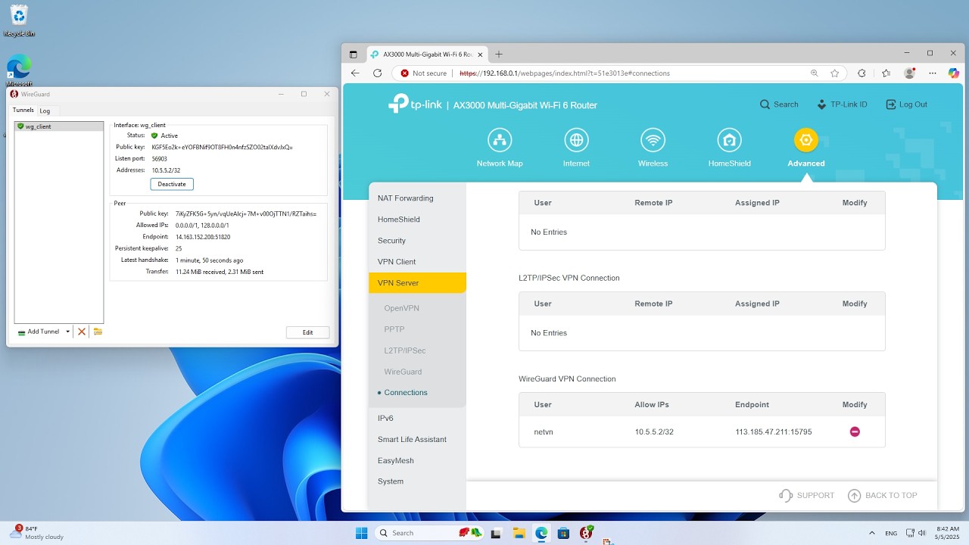969x545 pixels.
Task: Select the WireGuard Tunnels tab
Action: [x=23, y=110]
